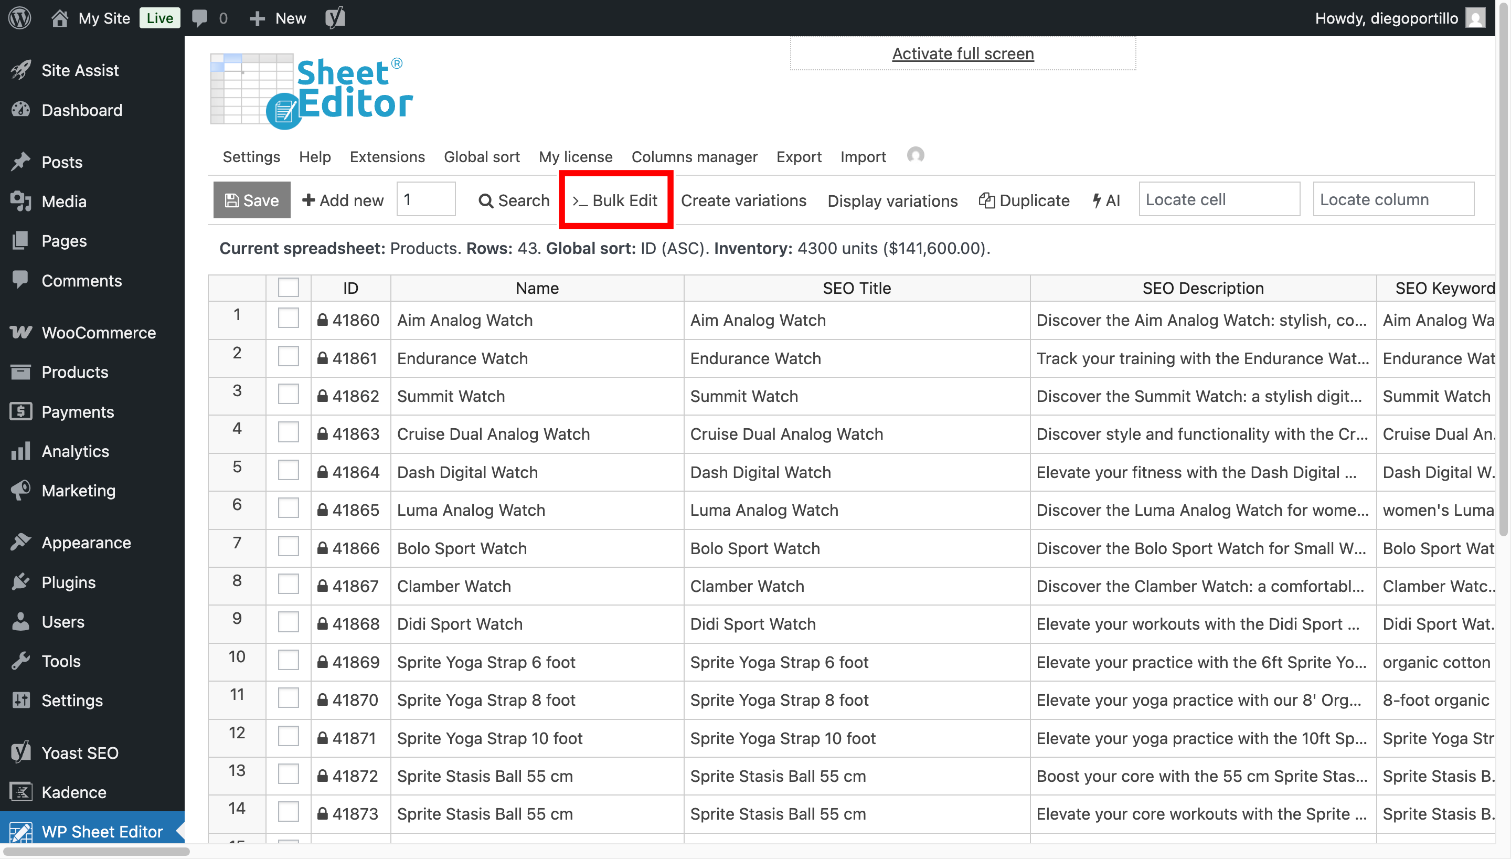Open the WordPress logo menu
Viewport: 1511px width, 859px height.
19,18
